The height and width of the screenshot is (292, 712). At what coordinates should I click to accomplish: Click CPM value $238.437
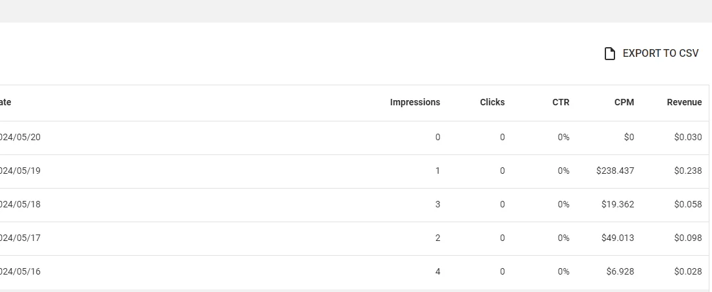(615, 171)
